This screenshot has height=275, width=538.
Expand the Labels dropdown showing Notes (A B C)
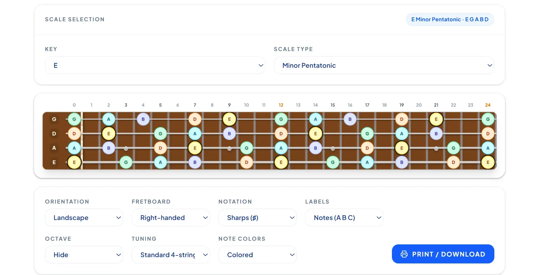click(x=344, y=217)
